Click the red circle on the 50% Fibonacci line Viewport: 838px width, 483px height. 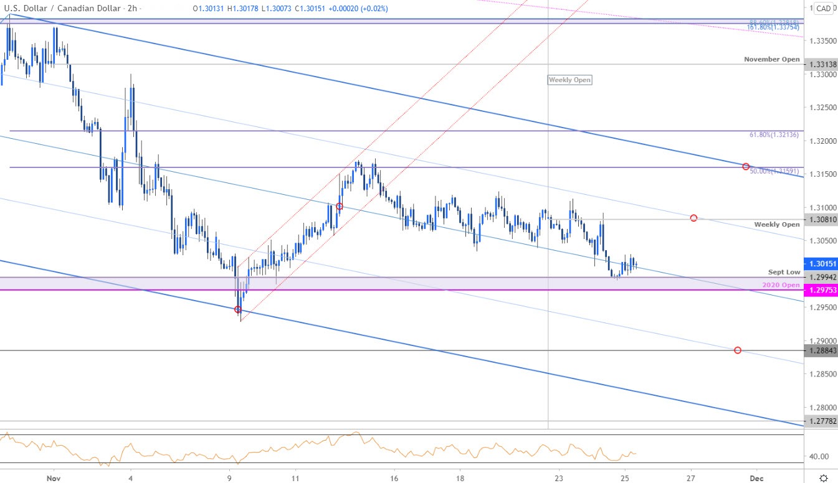tap(746, 167)
